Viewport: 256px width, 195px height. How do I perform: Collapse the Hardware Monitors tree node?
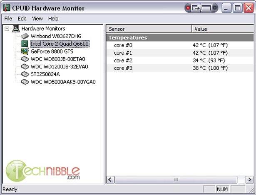[7, 29]
